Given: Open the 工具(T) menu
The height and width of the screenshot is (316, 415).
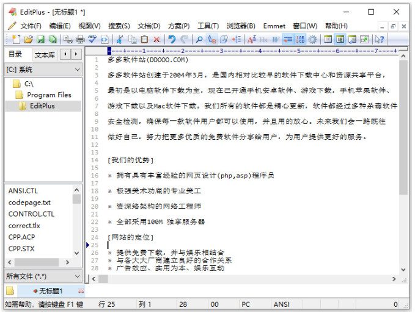Looking at the screenshot, I should (x=208, y=26).
